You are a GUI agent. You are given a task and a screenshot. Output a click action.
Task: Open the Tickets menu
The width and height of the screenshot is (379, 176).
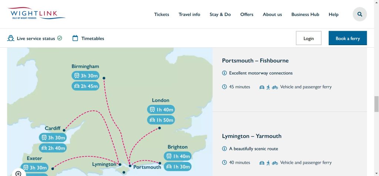tap(161, 14)
